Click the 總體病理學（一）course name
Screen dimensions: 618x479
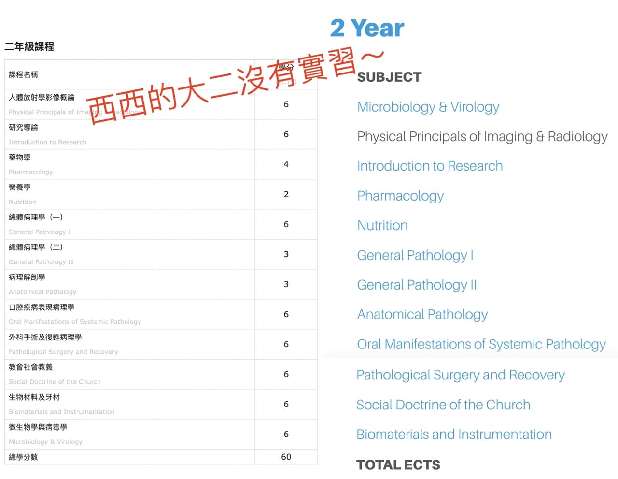pyautogui.click(x=36, y=217)
